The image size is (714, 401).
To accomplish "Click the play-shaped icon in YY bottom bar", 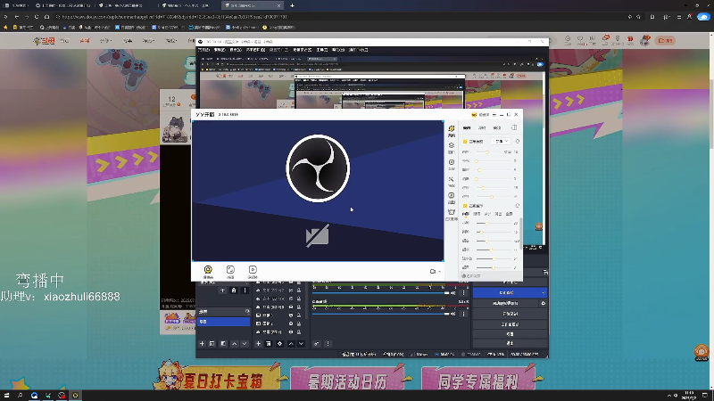I will coord(253,270).
